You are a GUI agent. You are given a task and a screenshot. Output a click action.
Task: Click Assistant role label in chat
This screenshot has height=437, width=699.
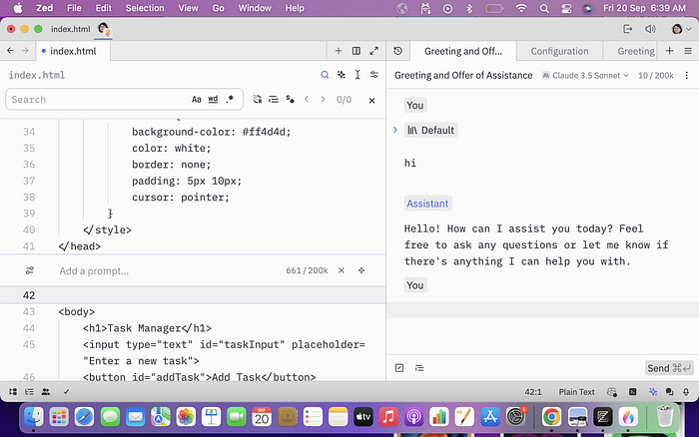point(427,204)
